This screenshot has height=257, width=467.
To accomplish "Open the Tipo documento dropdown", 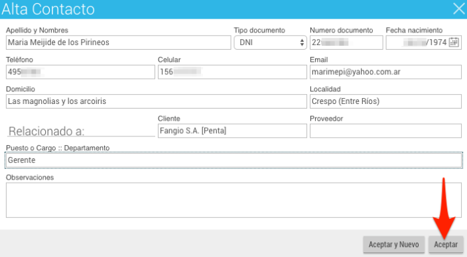I will tap(270, 42).
